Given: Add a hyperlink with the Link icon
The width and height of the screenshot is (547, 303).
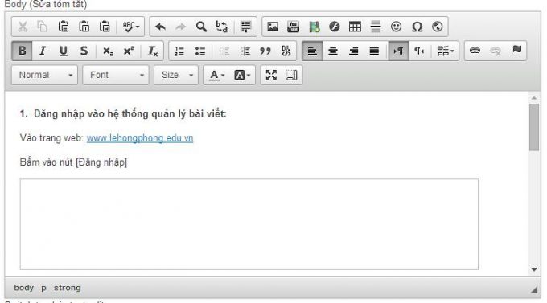Looking at the screenshot, I should coord(475,51).
